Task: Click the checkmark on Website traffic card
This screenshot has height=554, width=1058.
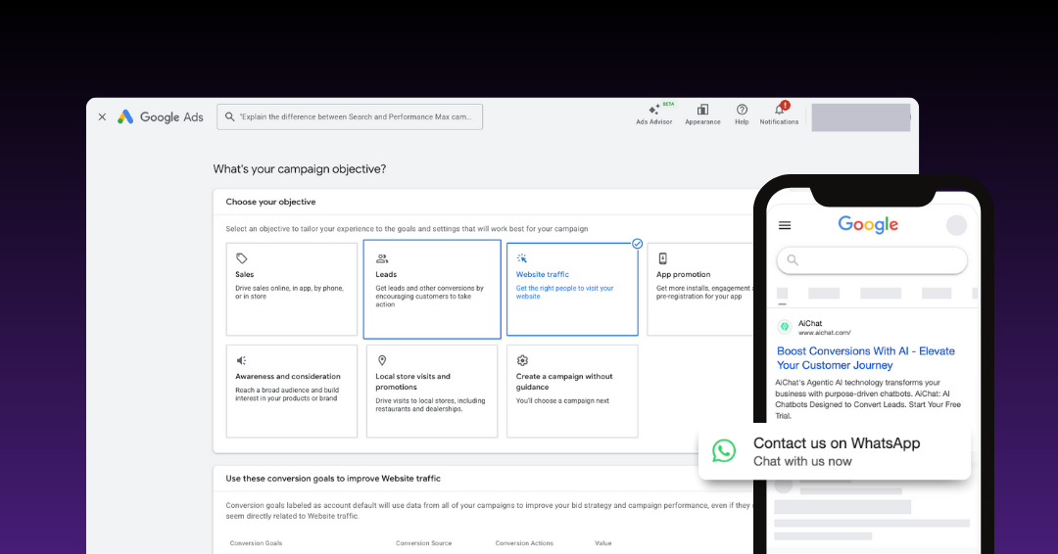Action: tap(637, 244)
